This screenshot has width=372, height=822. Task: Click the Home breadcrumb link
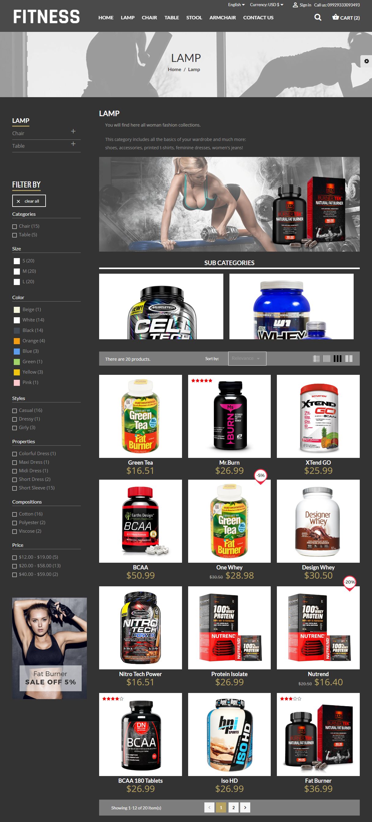click(175, 70)
